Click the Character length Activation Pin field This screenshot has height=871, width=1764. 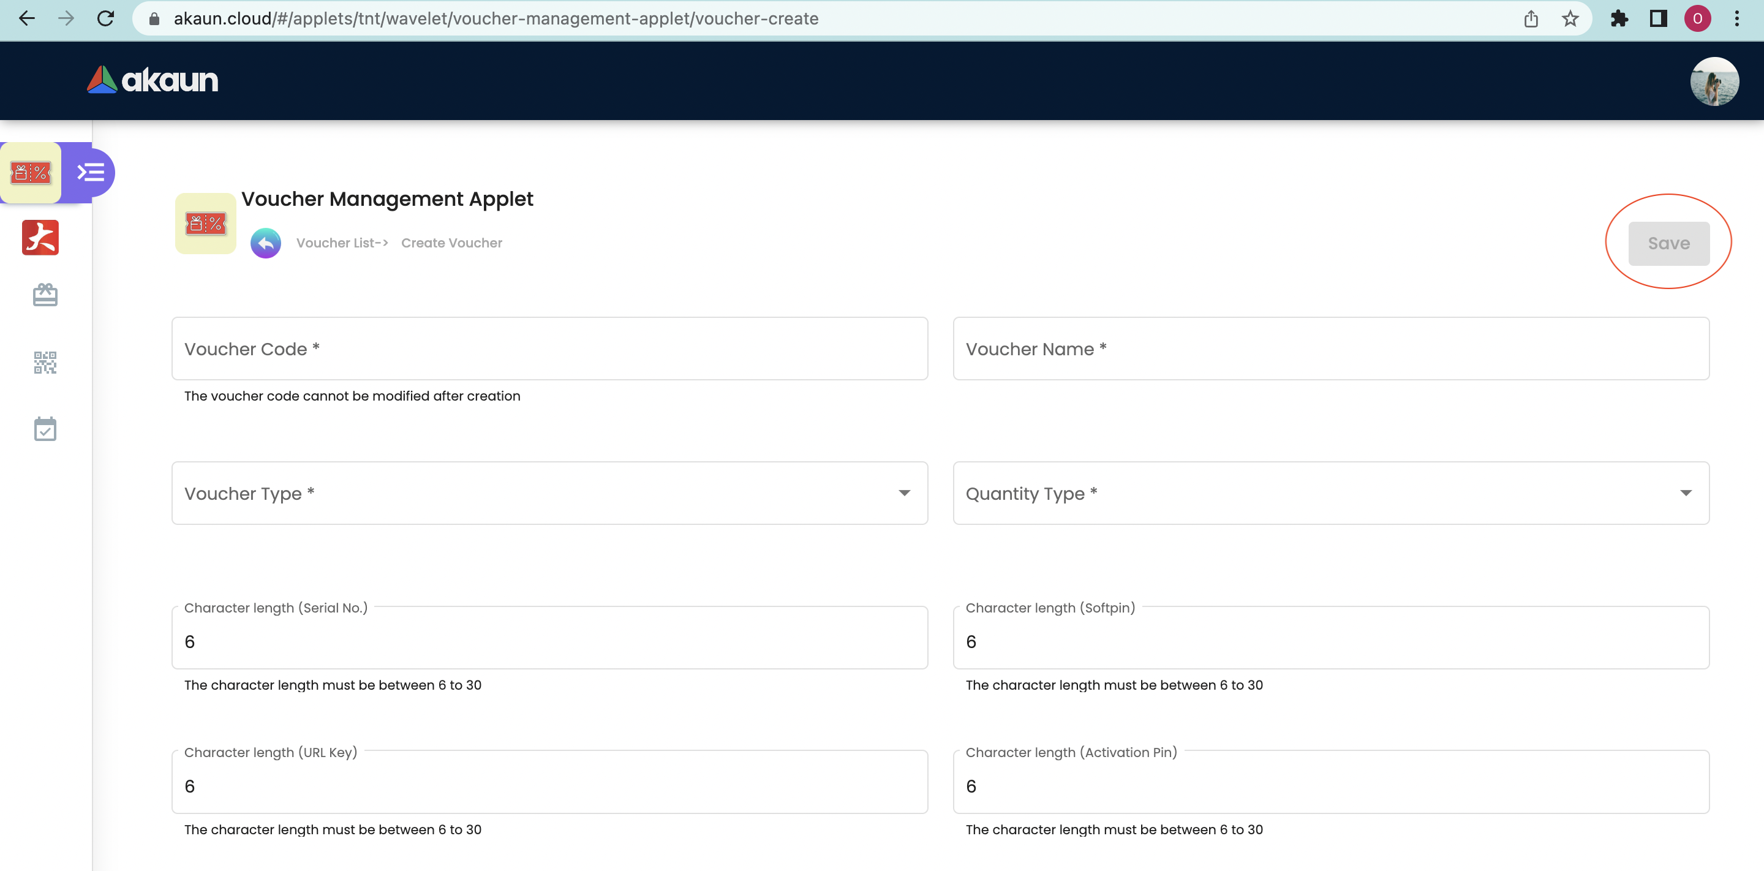[x=1330, y=786]
